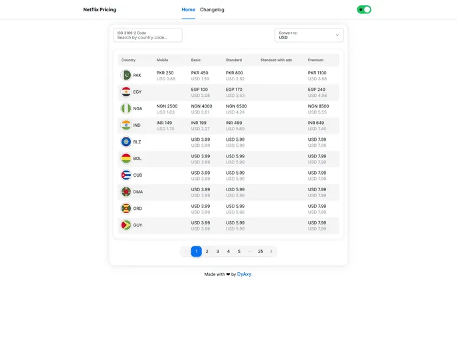Viewport: 457px width, 340px height.
Task: Click the Bolivia flag icon
Action: [126, 159]
